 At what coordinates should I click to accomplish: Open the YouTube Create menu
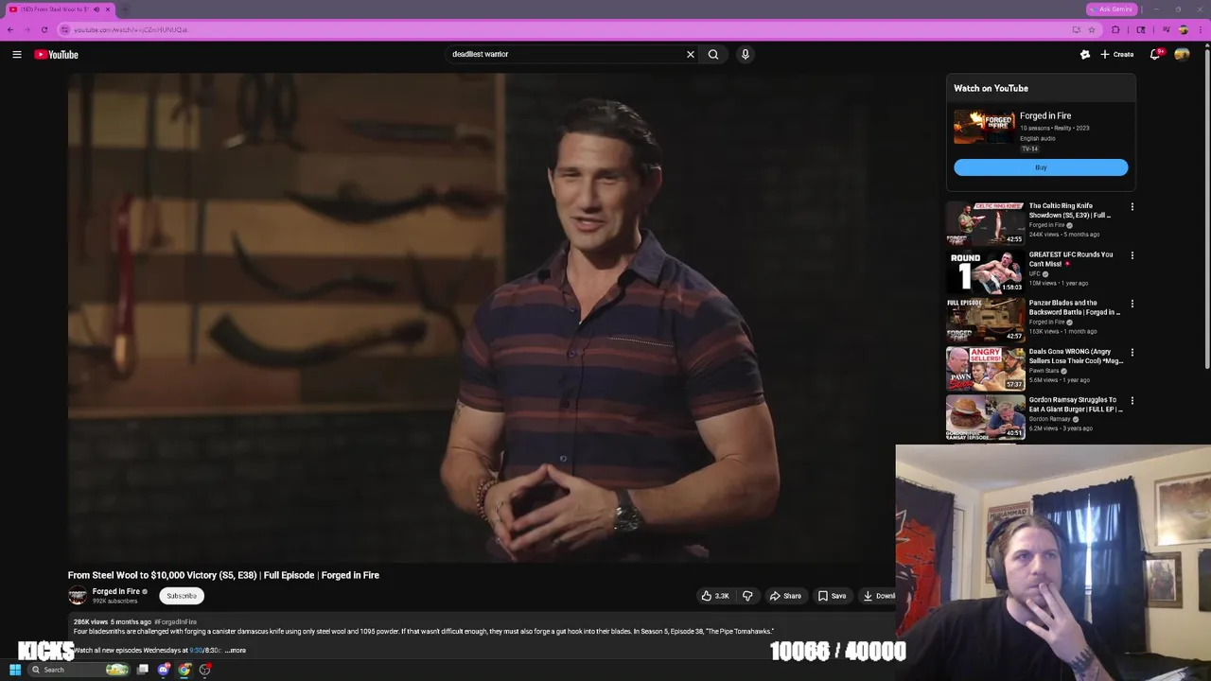[x=1117, y=55]
